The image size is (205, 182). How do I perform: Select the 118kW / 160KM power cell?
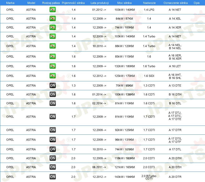tap(125, 158)
